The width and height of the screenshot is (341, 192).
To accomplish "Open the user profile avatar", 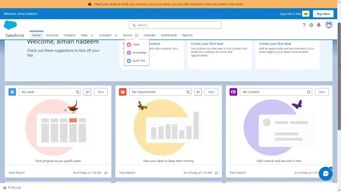I will [329, 25].
